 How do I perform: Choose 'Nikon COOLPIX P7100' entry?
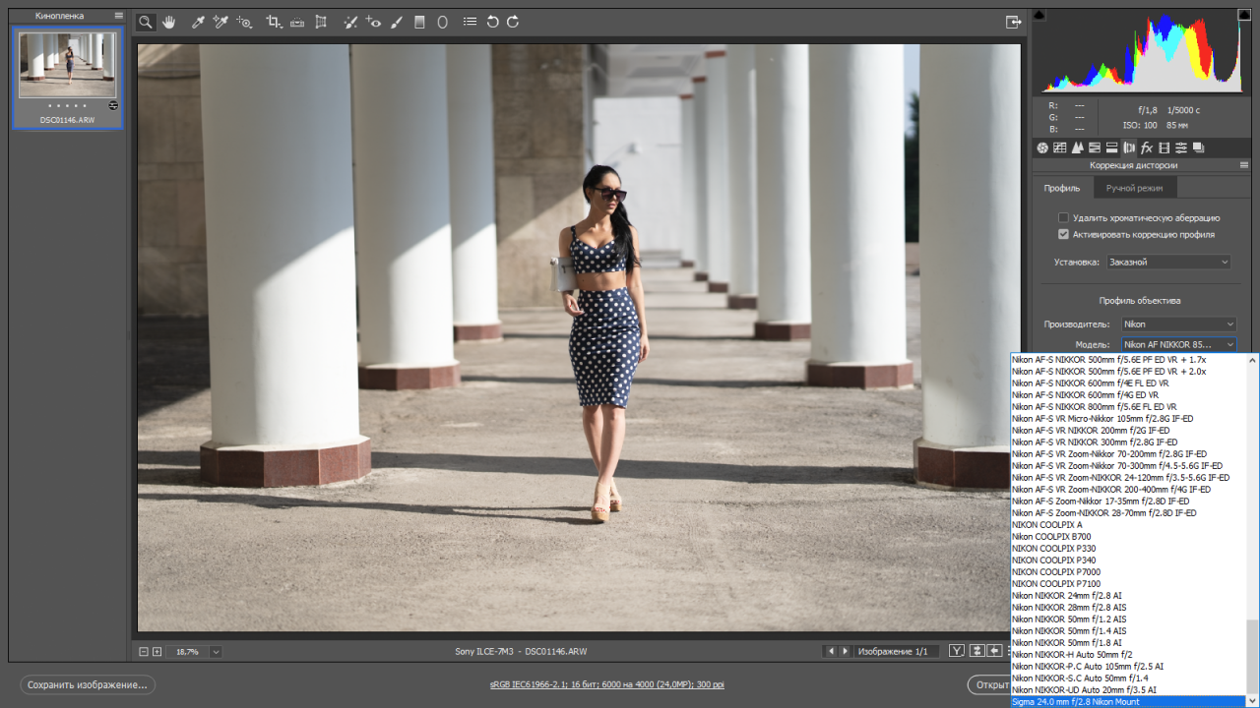1128,584
